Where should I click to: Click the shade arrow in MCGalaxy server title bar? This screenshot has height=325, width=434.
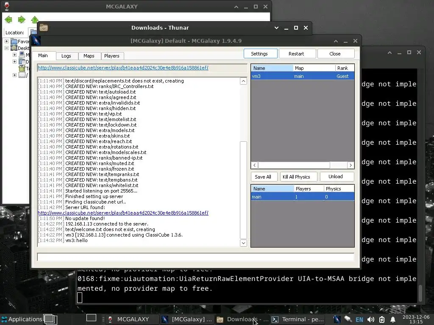(336, 41)
